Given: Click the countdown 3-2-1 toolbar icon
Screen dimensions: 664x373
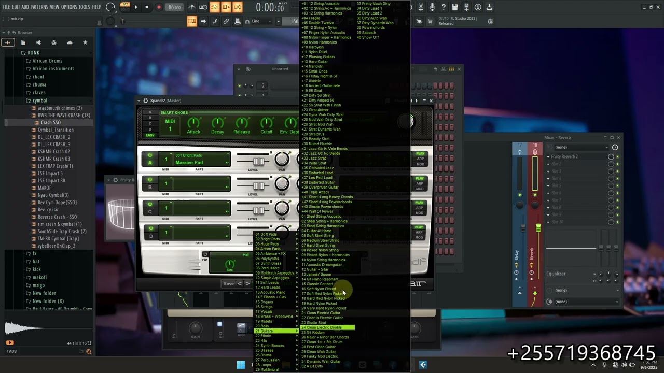Looking at the screenshot, I should pos(214,7).
